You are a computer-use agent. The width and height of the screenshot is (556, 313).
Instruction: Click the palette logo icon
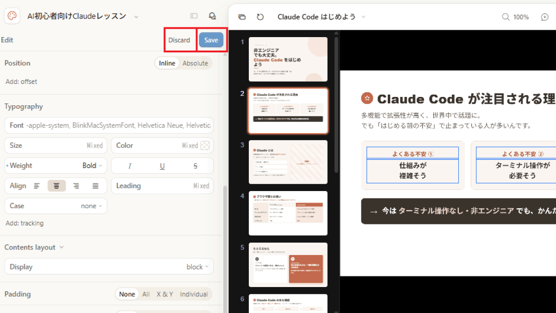point(12,16)
